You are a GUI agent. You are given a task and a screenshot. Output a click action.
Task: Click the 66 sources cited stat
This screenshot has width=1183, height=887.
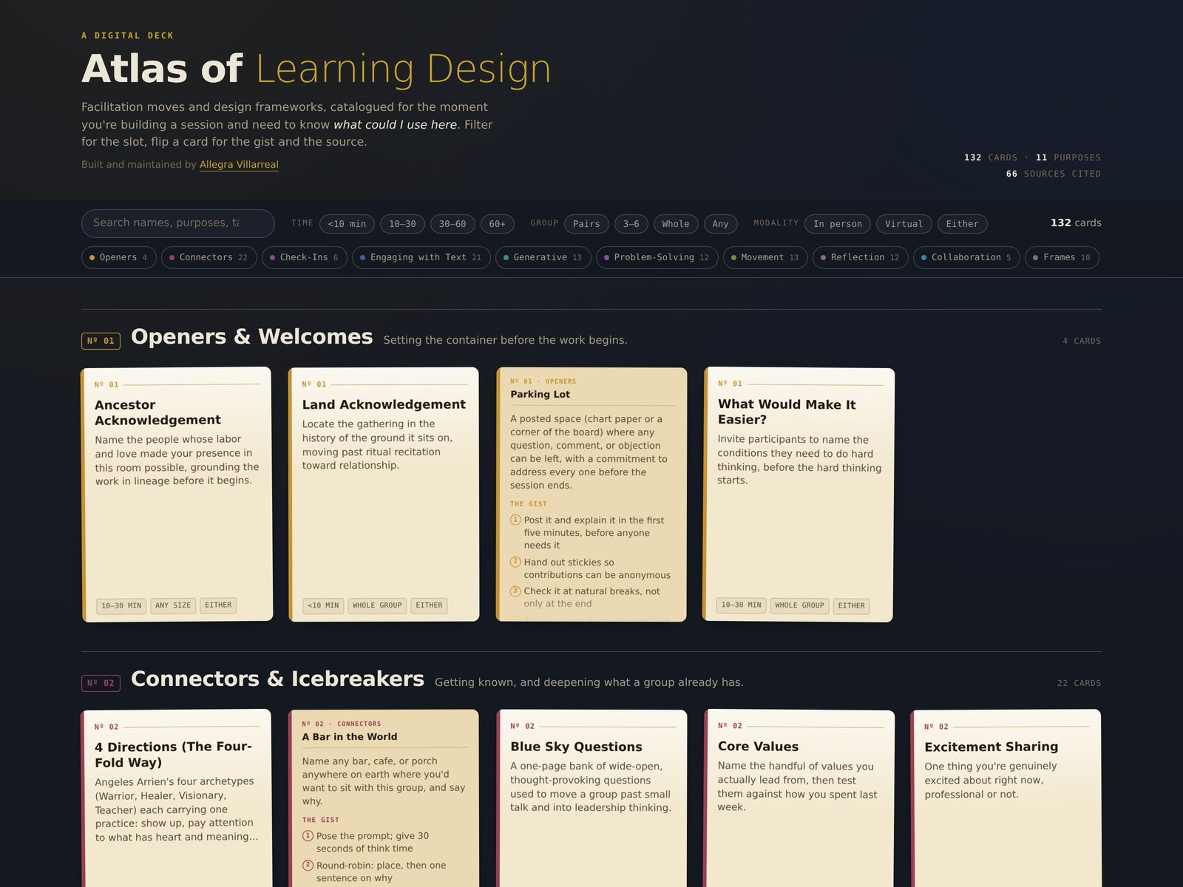coord(1053,174)
